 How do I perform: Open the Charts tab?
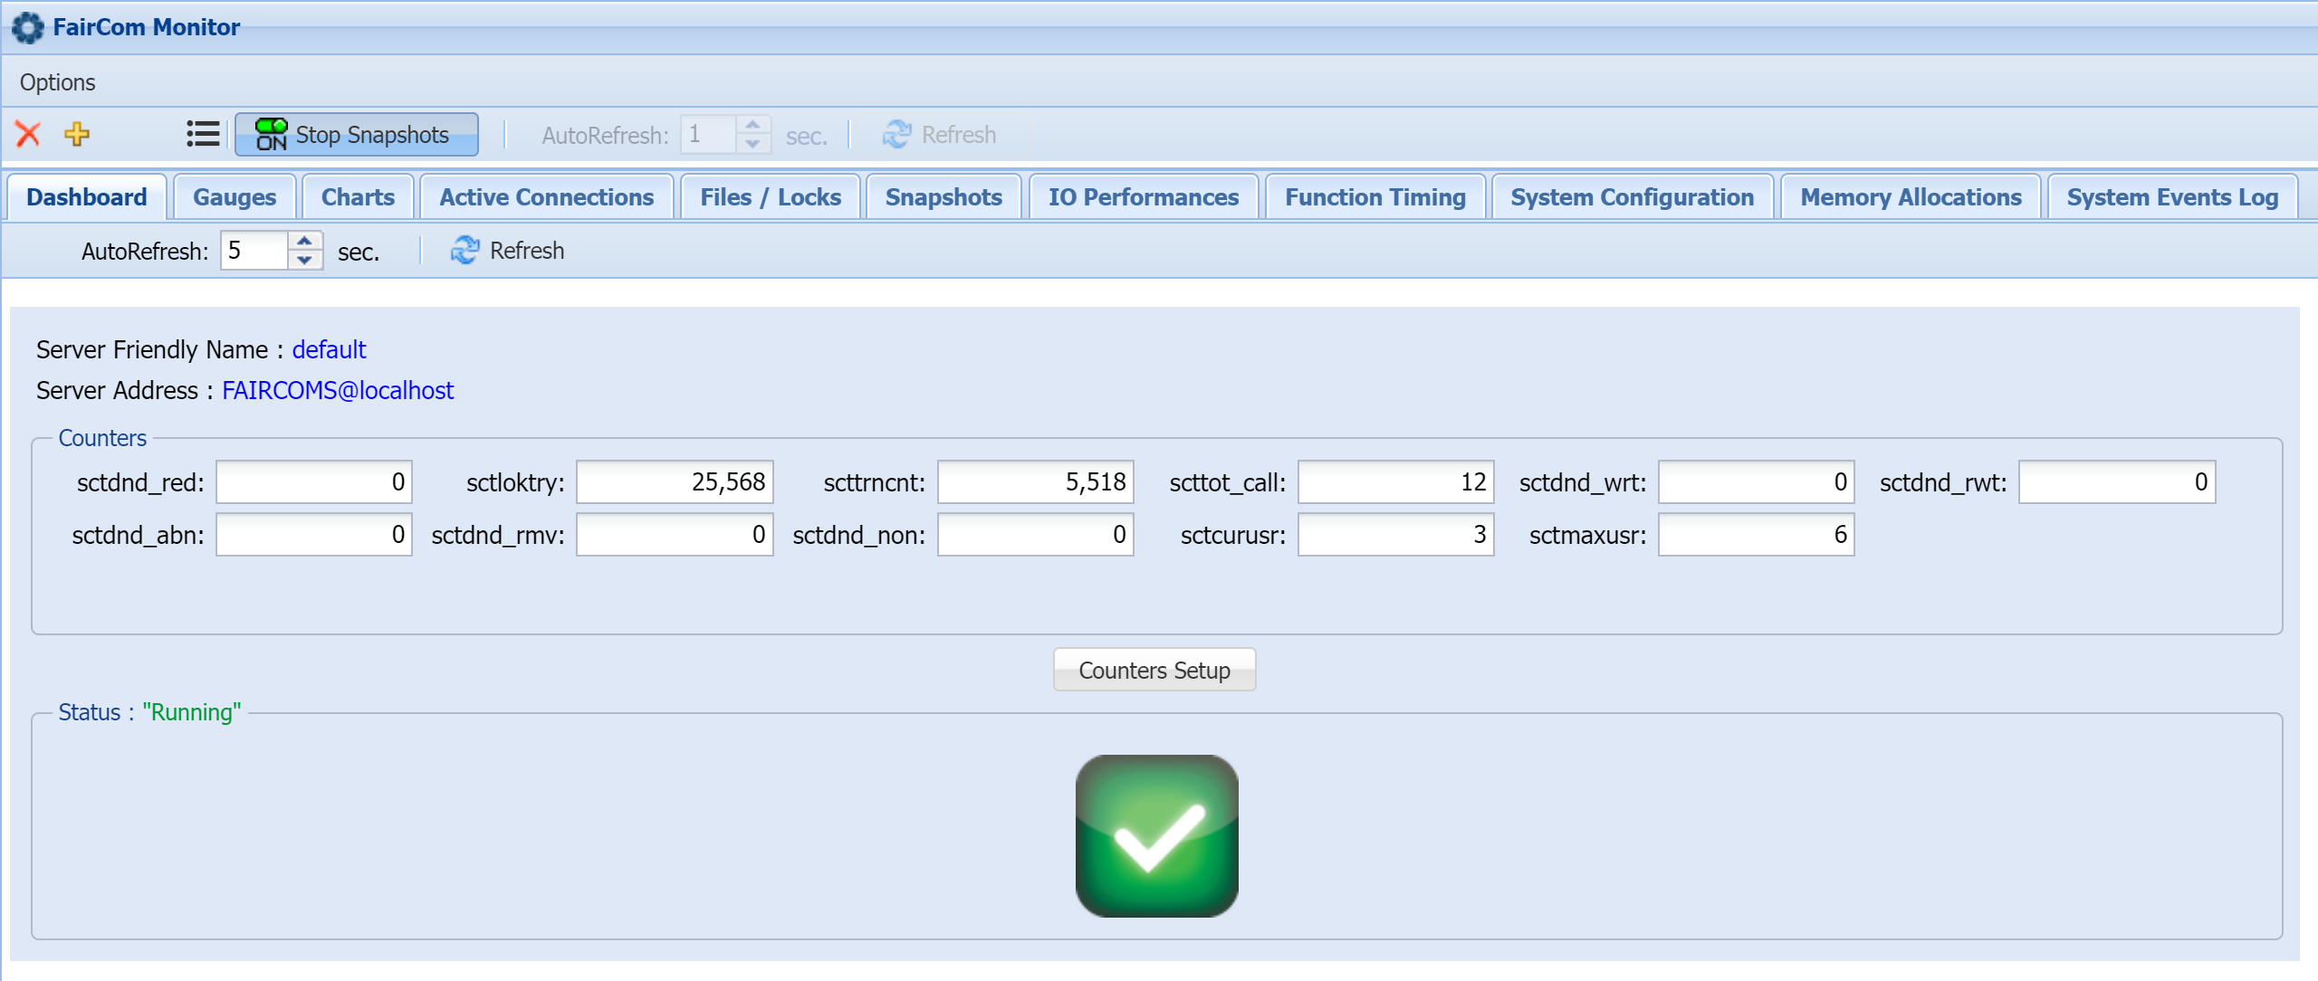pyautogui.click(x=358, y=197)
